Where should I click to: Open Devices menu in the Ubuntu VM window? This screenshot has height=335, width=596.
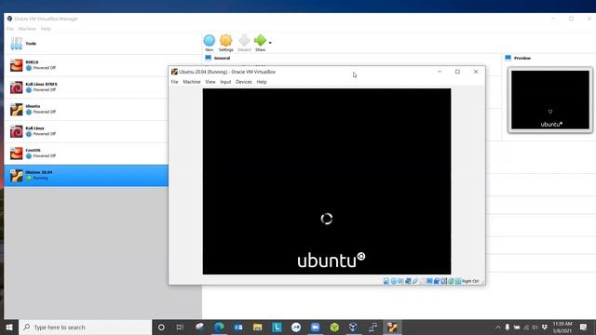244,82
